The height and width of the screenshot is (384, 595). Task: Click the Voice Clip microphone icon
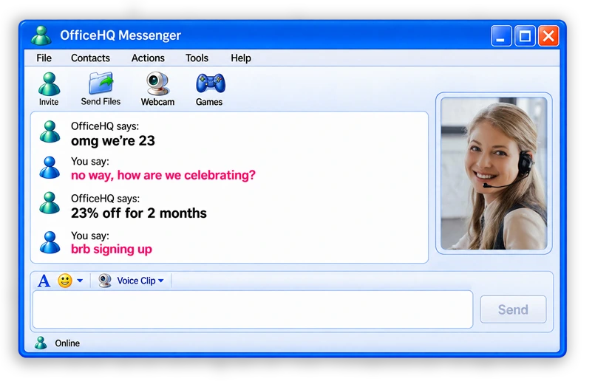pos(104,281)
